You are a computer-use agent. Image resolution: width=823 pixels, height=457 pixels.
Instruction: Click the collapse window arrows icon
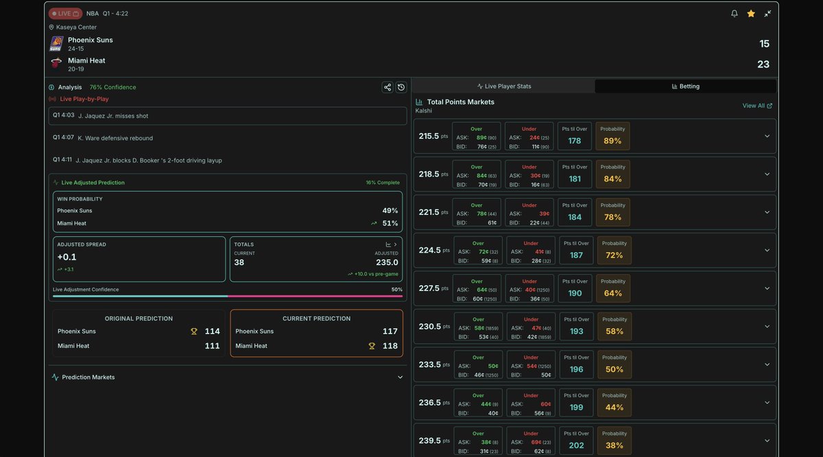pos(767,14)
